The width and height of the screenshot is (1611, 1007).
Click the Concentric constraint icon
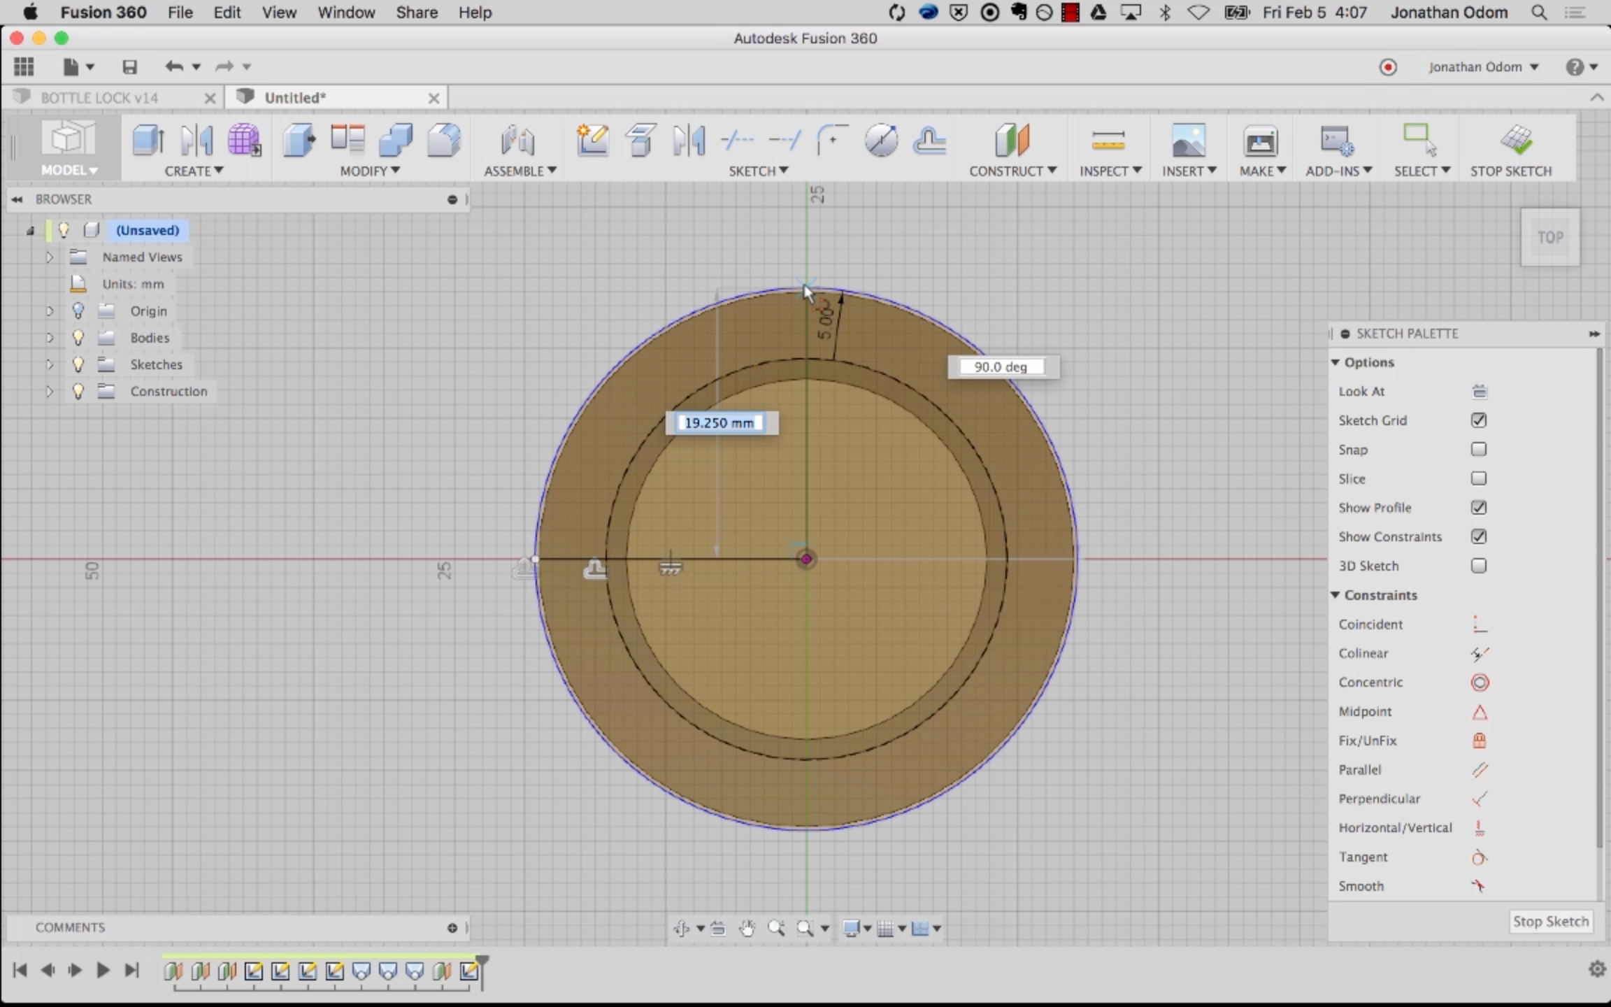[1480, 683]
